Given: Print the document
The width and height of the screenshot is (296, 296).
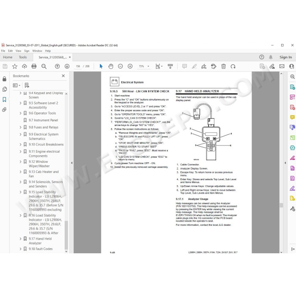Looking at the screenshot, I should 34,66.
